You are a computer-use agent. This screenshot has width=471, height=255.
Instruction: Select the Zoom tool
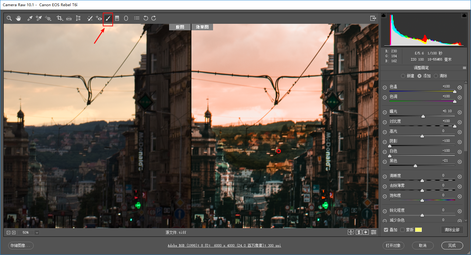click(x=9, y=18)
